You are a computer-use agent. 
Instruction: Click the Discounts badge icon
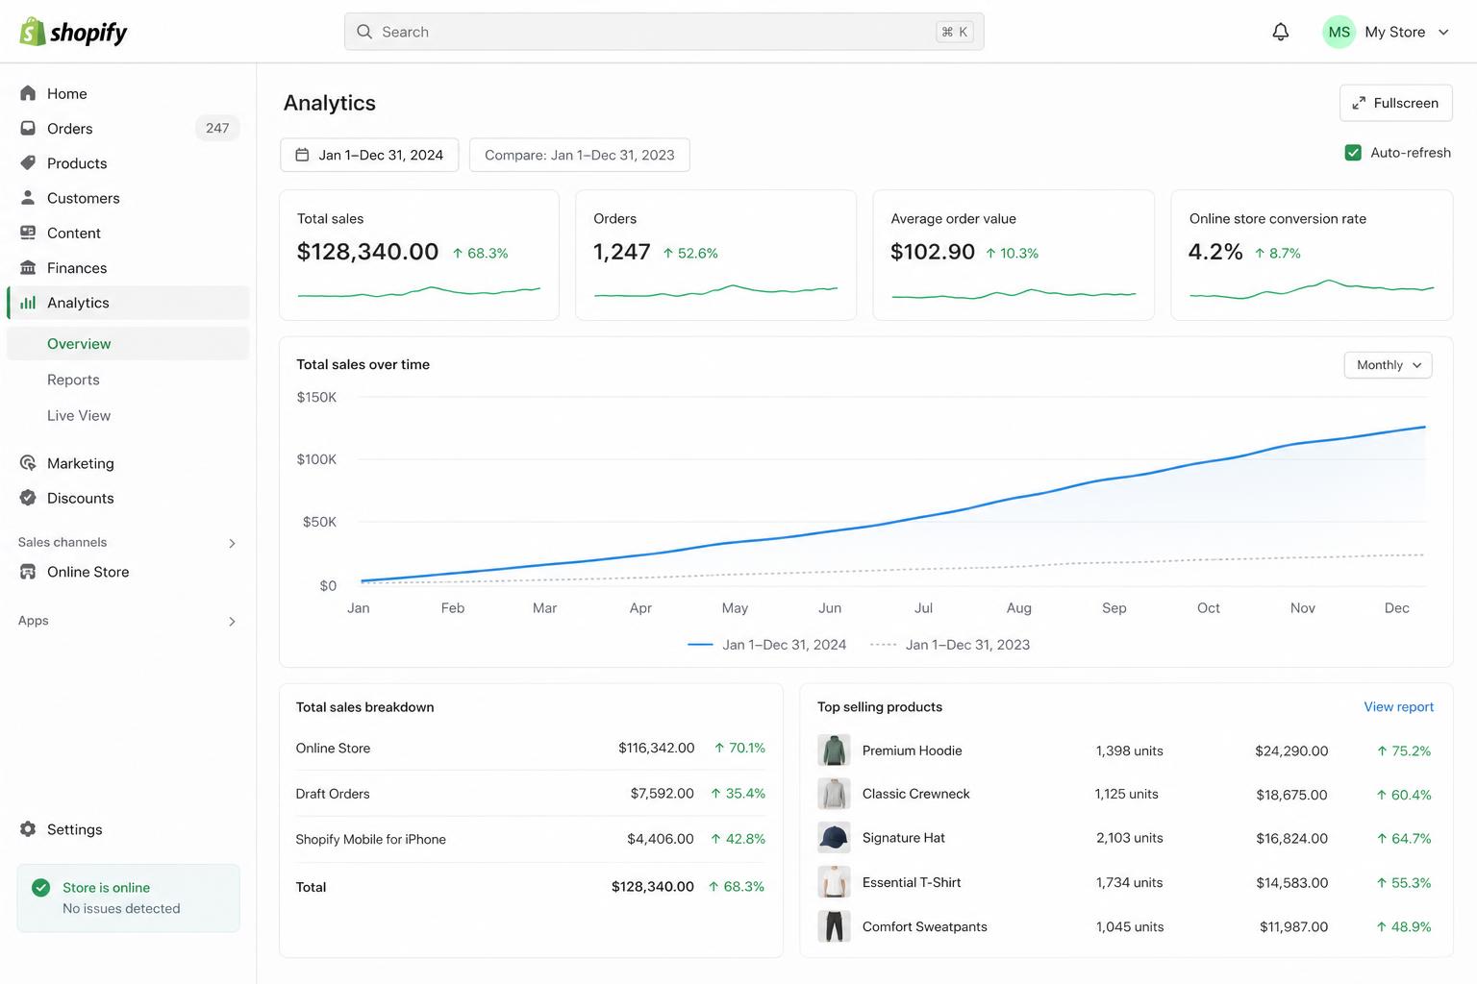(28, 498)
